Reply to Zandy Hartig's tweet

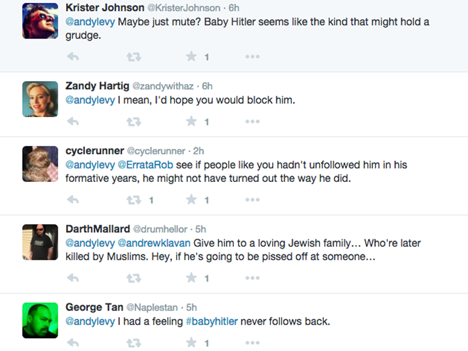(73, 122)
